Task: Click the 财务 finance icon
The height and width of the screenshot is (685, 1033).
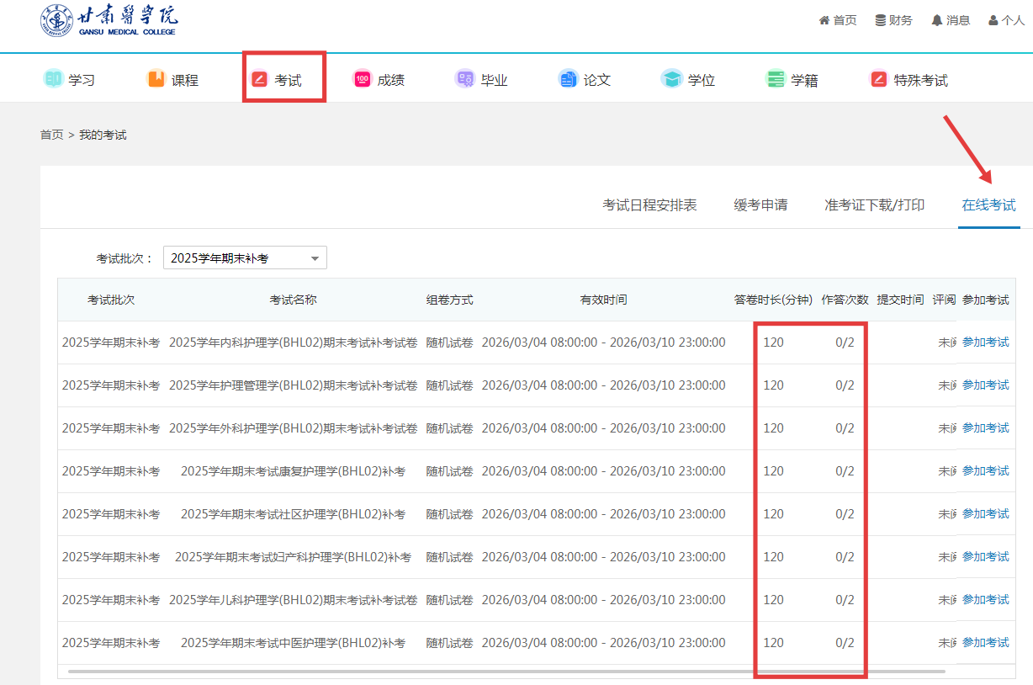Action: coord(881,20)
